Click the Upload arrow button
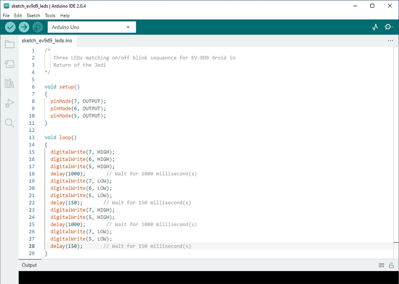 tap(24, 27)
